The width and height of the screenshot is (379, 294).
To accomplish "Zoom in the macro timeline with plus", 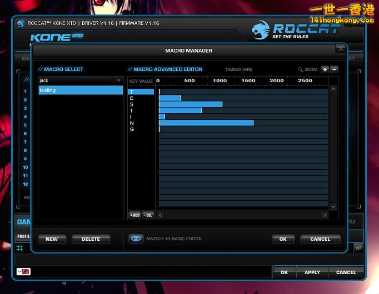I will tap(325, 70).
